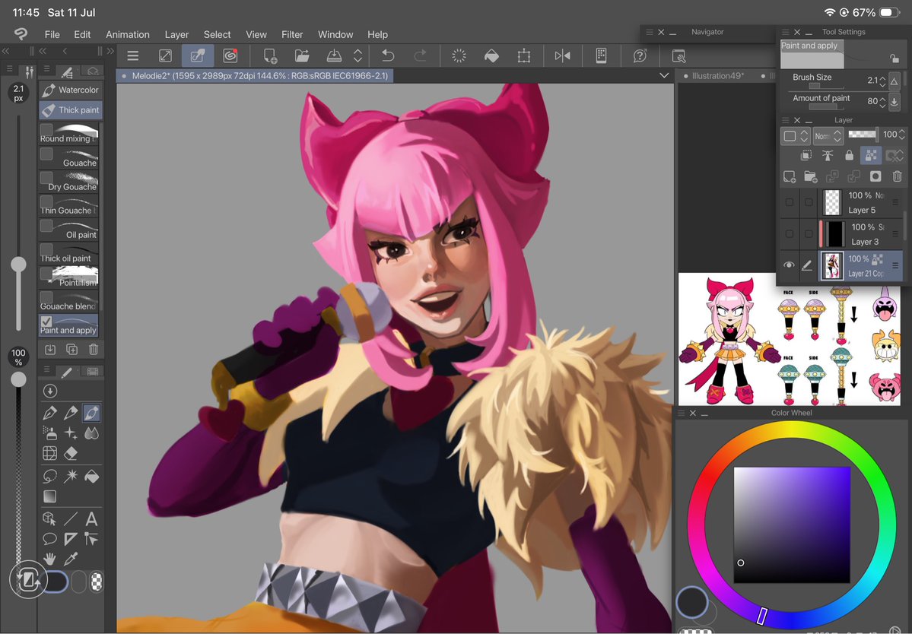
Task: Select the Text tool
Action: coord(92,519)
